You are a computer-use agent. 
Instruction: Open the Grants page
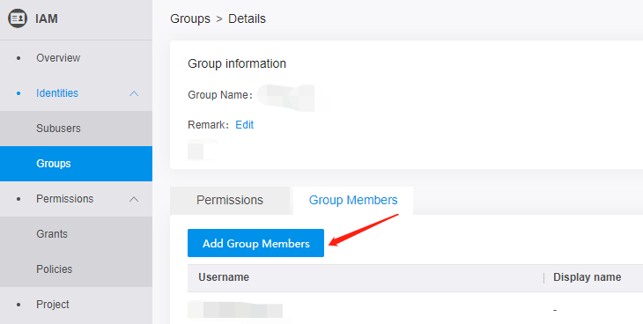pos(52,234)
